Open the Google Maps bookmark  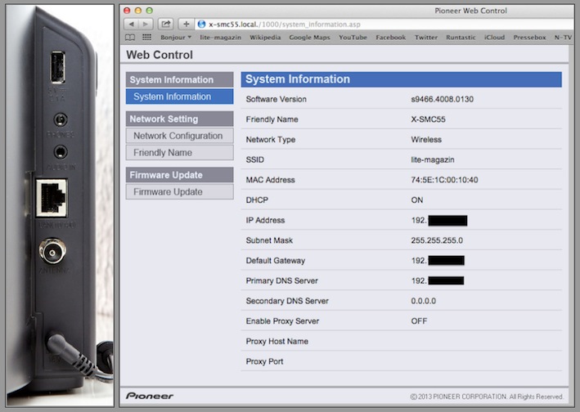pyautogui.click(x=309, y=38)
